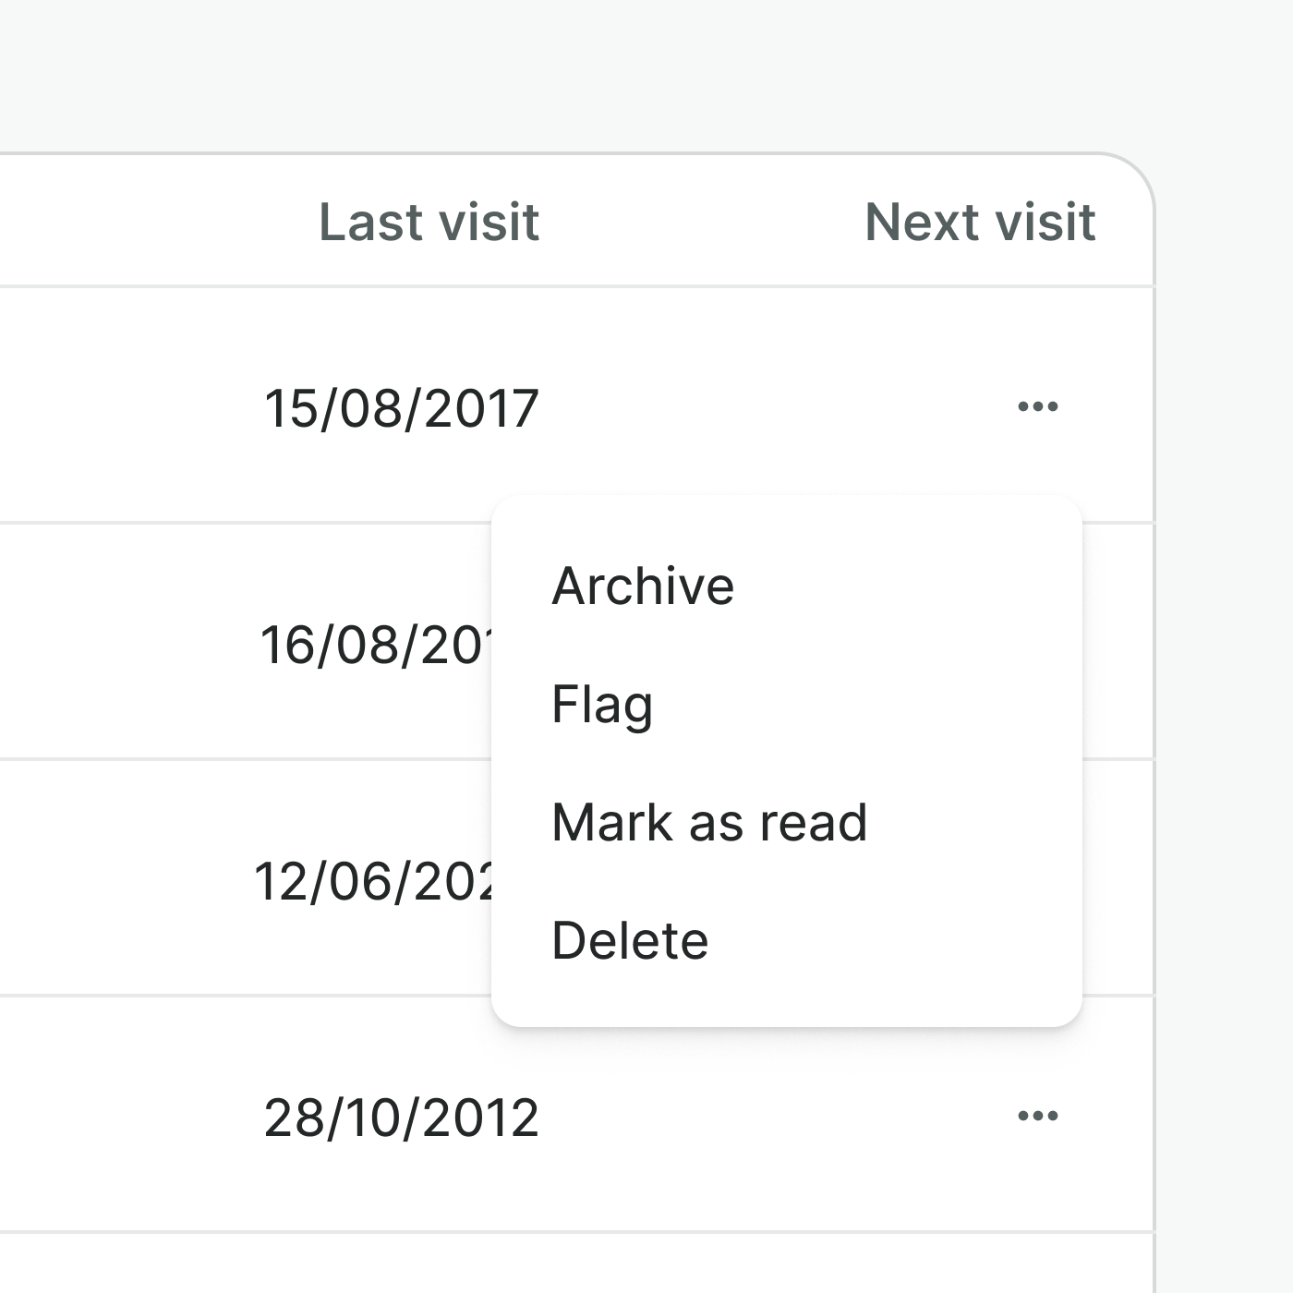1293x1293 pixels.
Task: Mark the entry as read
Action: pyautogui.click(x=709, y=822)
